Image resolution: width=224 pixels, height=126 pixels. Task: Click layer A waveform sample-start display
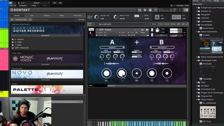click(x=112, y=64)
